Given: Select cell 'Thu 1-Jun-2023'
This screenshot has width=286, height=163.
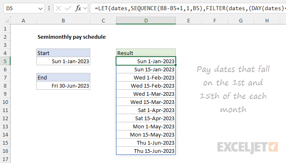Looking at the screenshot, I should click(x=146, y=143).
